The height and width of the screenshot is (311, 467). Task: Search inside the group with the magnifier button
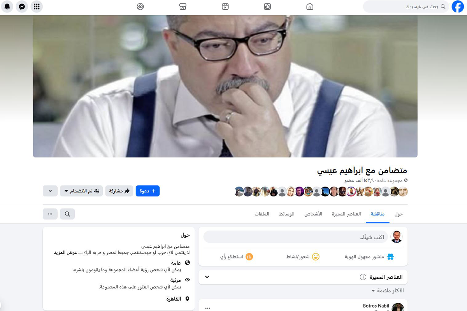coord(67,214)
